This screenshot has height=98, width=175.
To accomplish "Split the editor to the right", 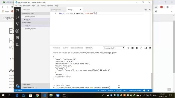I will [x=145, y=10].
